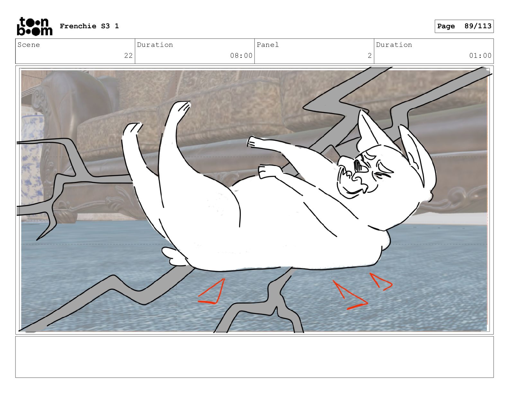The image size is (509, 393).
Task: Click the 'Panel' label
Action: (x=268, y=45)
